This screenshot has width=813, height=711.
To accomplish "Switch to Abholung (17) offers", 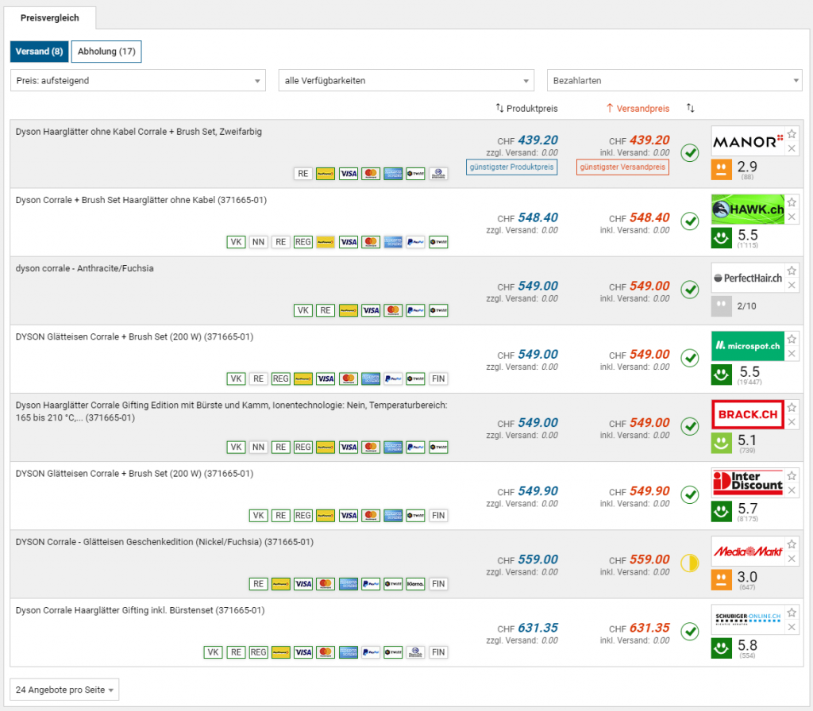I will 106,52.
